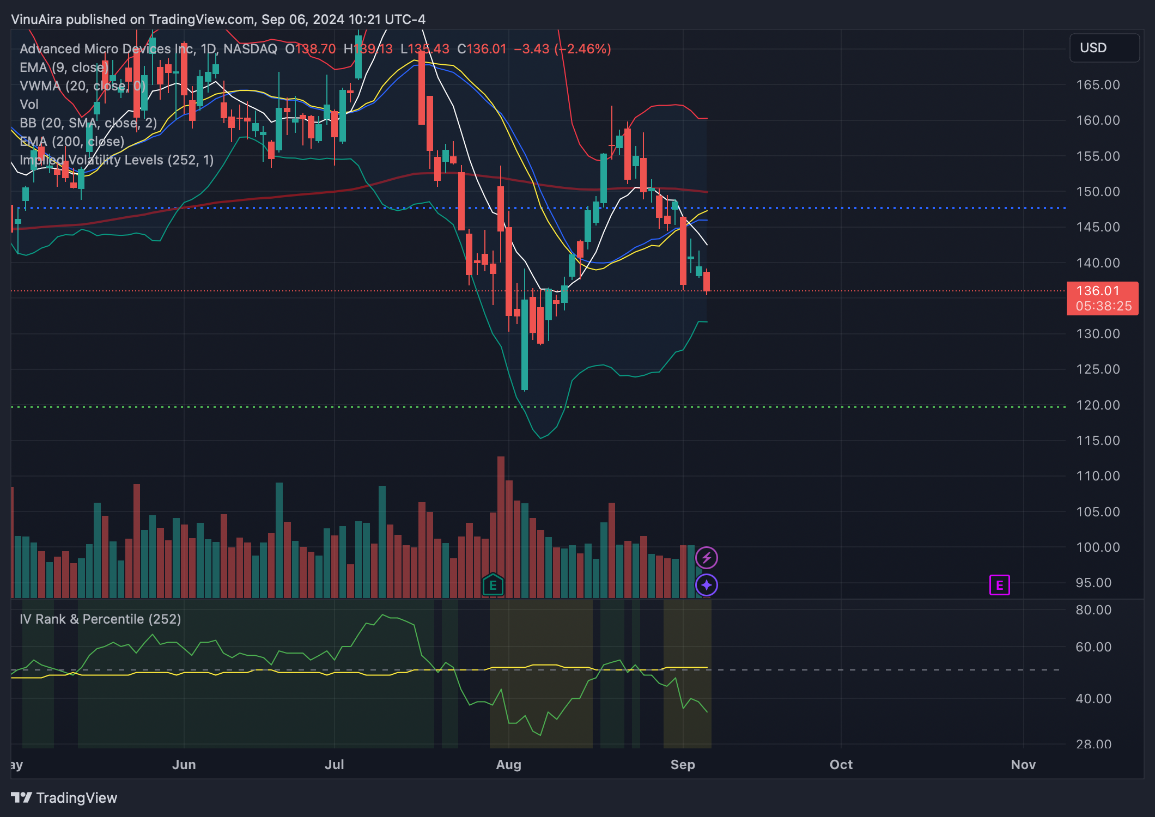Click the 80.00 IV pane axis label
Image resolution: width=1155 pixels, height=817 pixels.
pyautogui.click(x=1093, y=610)
